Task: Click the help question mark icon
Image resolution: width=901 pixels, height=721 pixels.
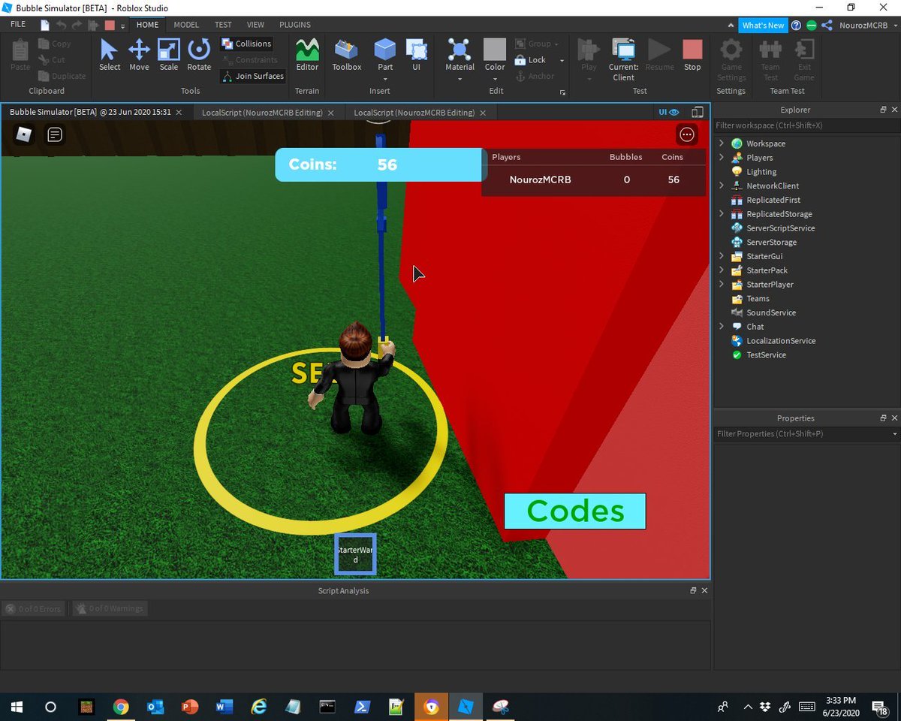Action: pos(796,25)
